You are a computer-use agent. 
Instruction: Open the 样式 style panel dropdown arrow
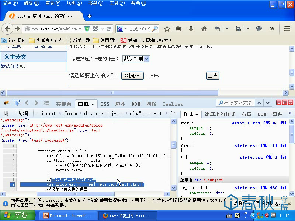pyautogui.click(x=197, y=114)
